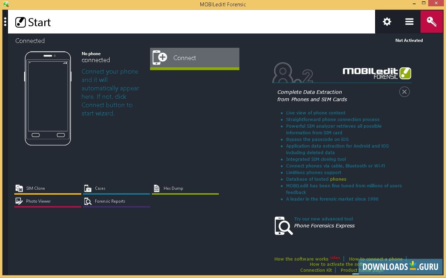Click the three-dot sidebar handle
Screen dimensions: 446x278
click(x=5, y=22)
